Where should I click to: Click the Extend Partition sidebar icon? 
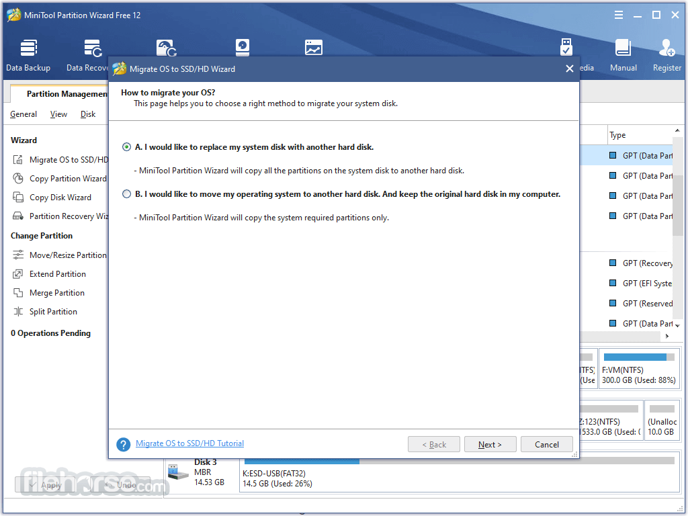[x=17, y=274]
